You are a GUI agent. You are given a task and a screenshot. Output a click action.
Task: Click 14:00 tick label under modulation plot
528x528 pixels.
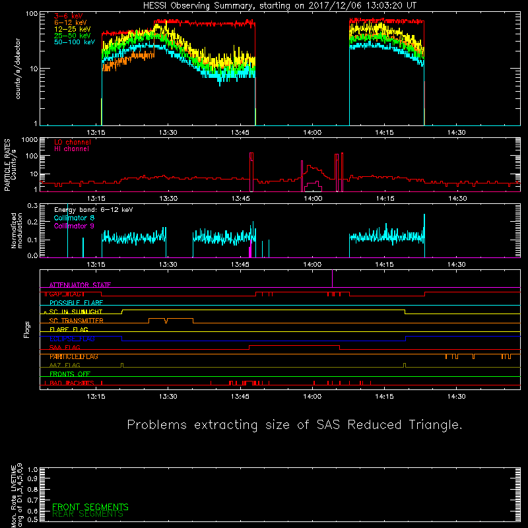312,265
